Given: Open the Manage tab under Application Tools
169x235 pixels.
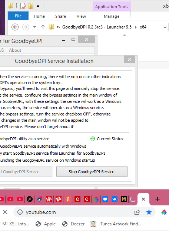Looking at the screenshot, I should click(x=112, y=16).
